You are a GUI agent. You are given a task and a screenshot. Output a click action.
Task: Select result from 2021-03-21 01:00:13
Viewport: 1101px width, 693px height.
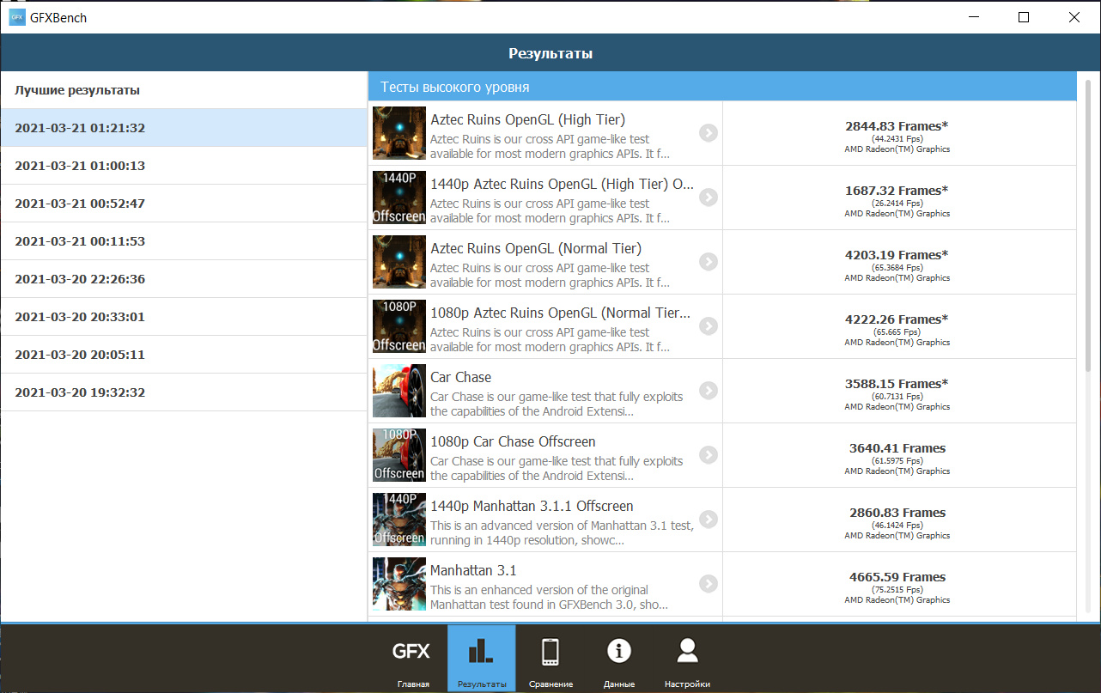[x=184, y=166]
